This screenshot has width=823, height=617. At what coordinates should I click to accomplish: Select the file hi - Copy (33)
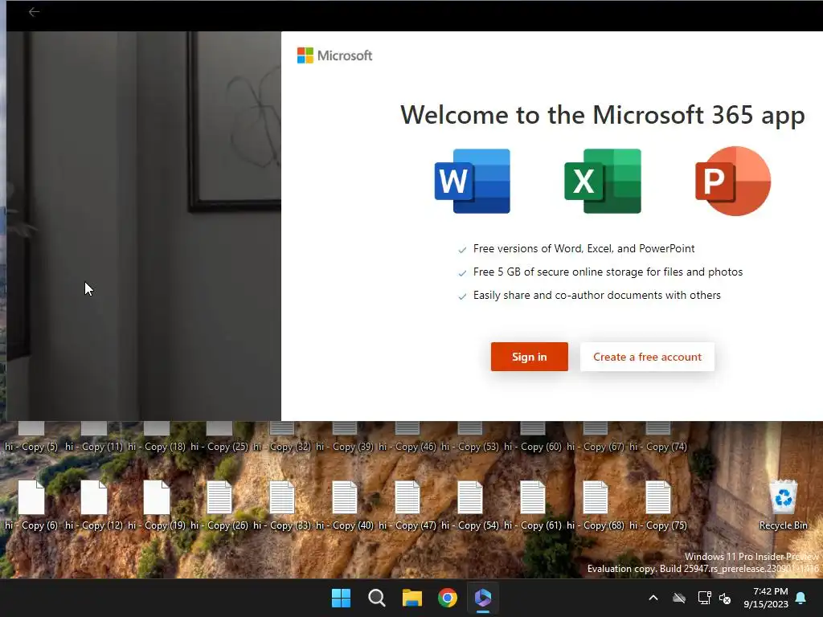pos(282,505)
